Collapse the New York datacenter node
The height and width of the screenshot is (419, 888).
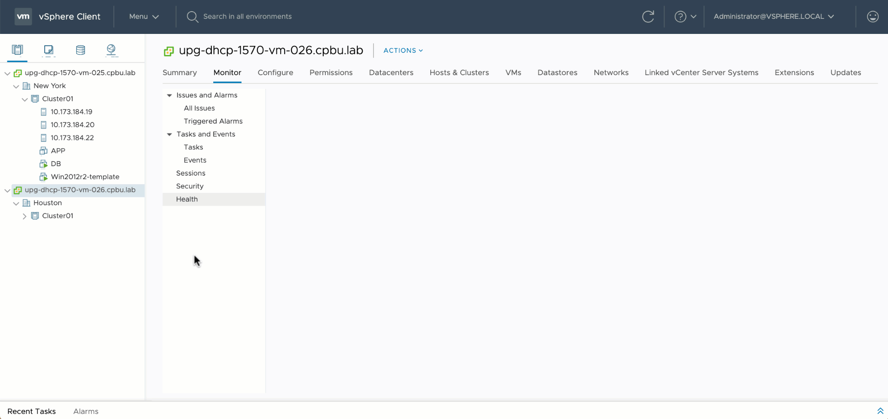16,86
